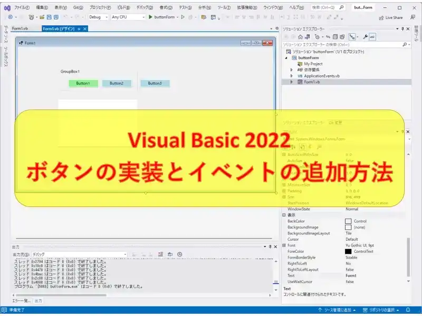The height and width of the screenshot is (316, 422).
Task: Open Properties with the wrench icon
Action: [365, 37]
